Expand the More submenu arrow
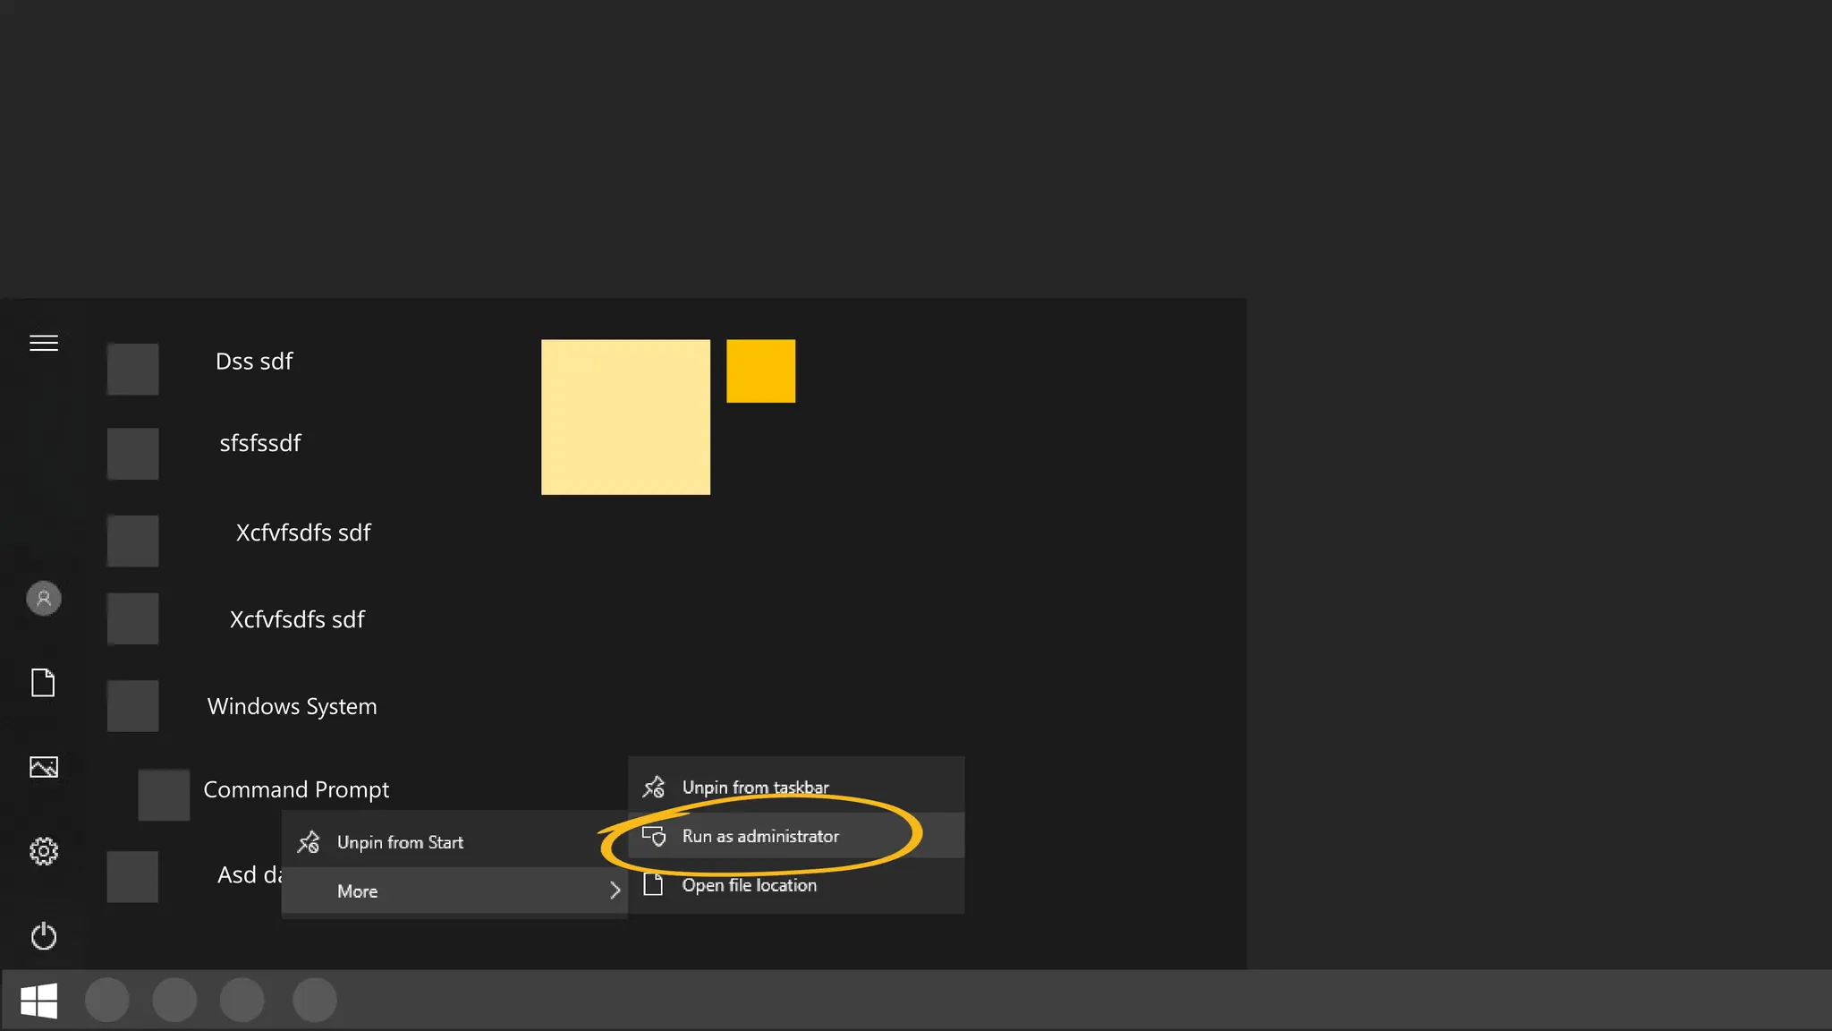Viewport: 1832px width, 1031px height. [x=615, y=890]
